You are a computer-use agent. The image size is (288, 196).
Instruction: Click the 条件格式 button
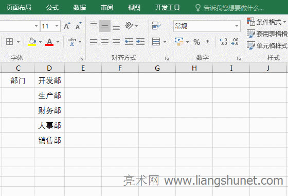coord(266,22)
